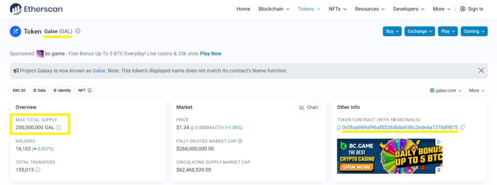Click the (+1.06%) price change text
Viewport: 497px width, 185px height.
(x=233, y=127)
